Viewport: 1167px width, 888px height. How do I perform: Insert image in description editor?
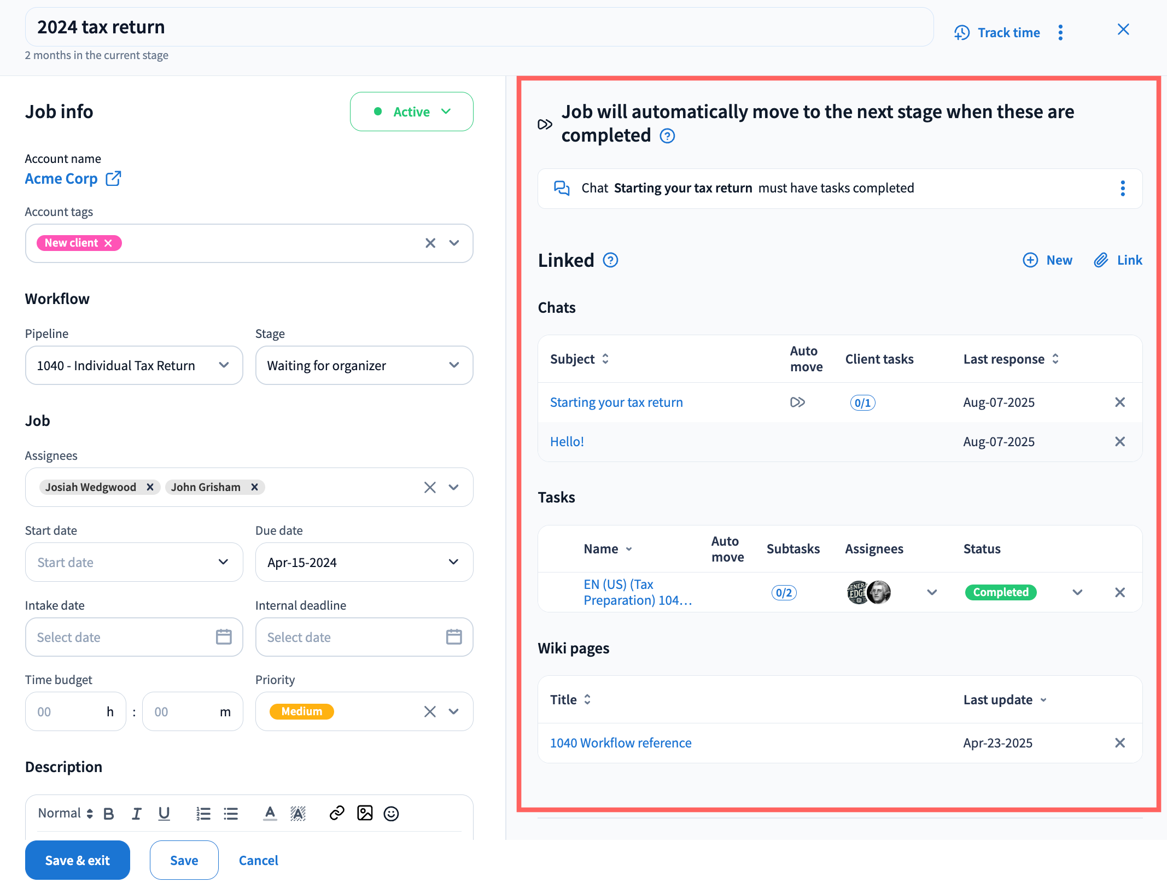click(365, 813)
